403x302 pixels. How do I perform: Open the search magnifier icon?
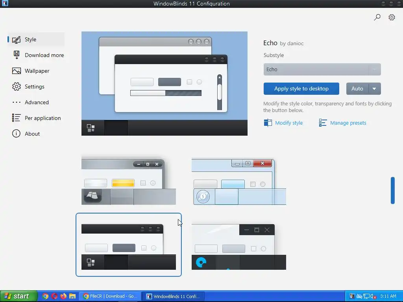[x=377, y=17]
